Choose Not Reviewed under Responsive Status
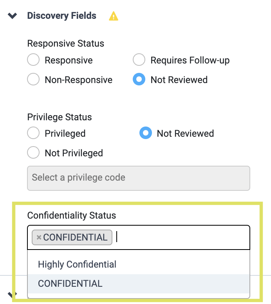271x304 pixels. pos(139,80)
